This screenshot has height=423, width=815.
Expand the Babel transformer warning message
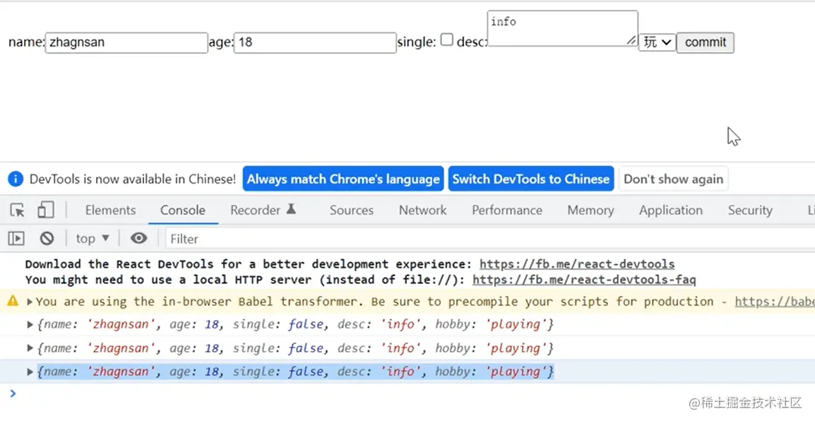30,302
